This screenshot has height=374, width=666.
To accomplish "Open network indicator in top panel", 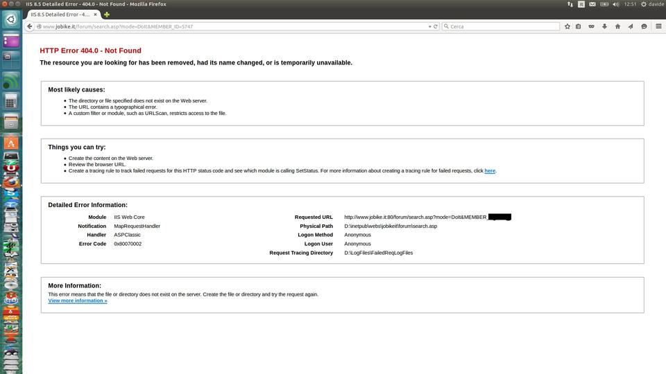I will tap(570, 4).
